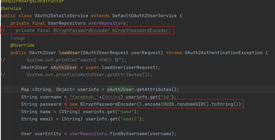This screenshot has height=140, width=275.
Task: Click the "name" string literal
Action: [126, 112]
